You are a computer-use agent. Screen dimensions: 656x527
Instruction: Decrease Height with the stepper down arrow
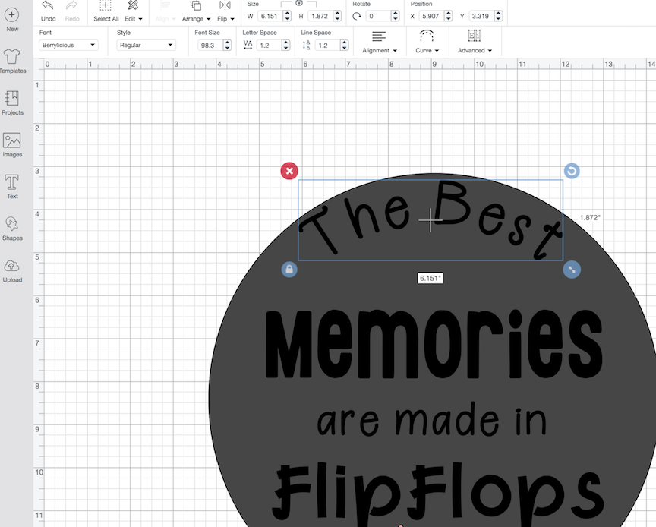(x=337, y=19)
